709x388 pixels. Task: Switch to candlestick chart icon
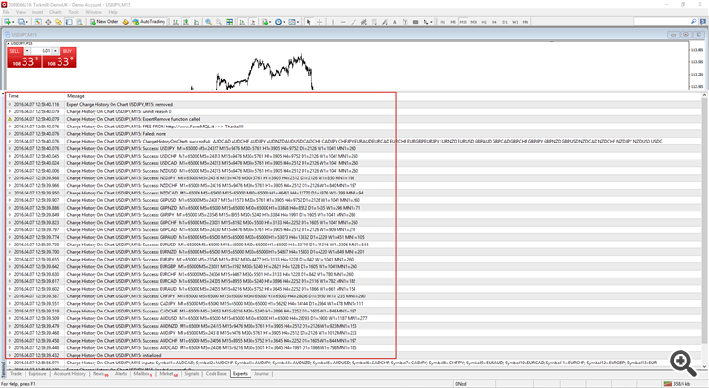(x=186, y=22)
